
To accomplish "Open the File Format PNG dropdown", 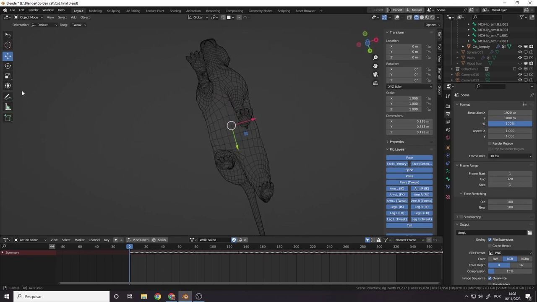I will click(x=510, y=253).
